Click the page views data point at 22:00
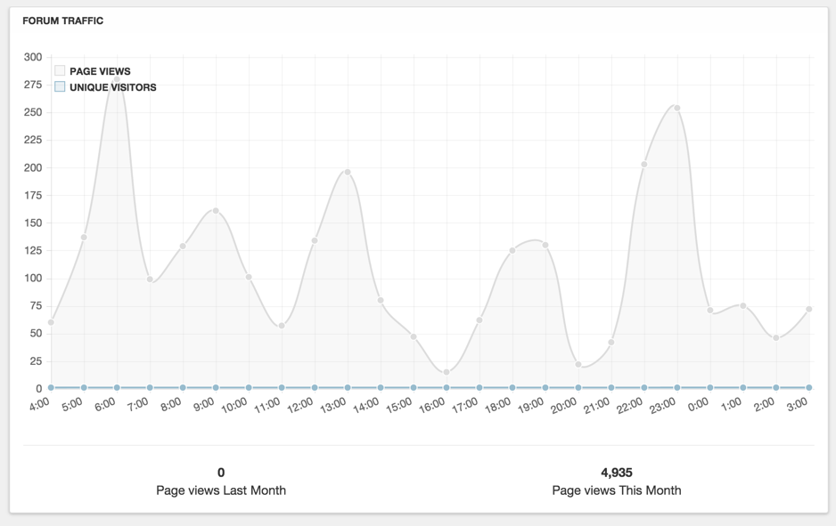 (x=644, y=165)
